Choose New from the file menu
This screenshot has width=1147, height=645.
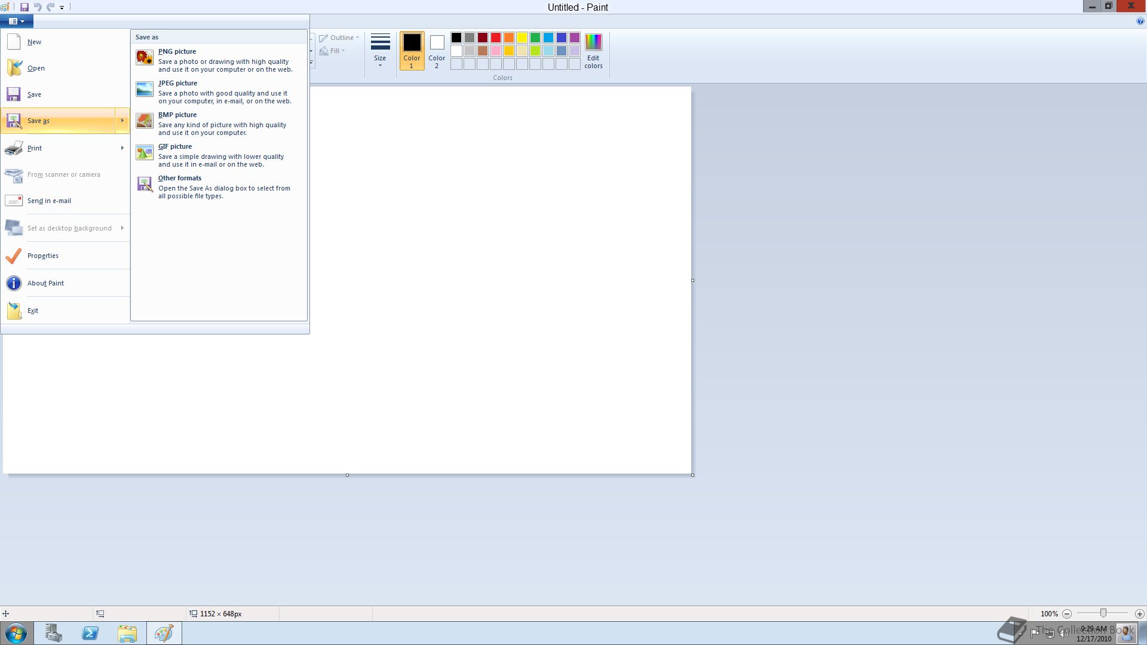pos(65,42)
